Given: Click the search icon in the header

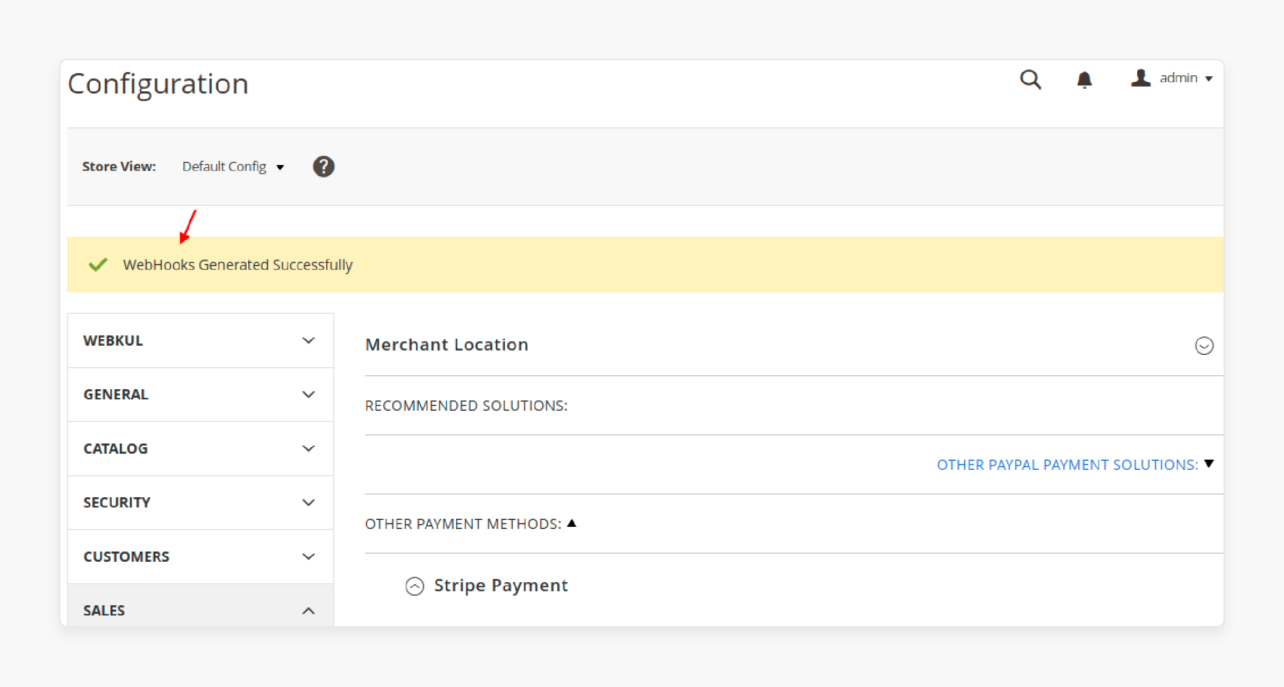Looking at the screenshot, I should pyautogui.click(x=1030, y=78).
